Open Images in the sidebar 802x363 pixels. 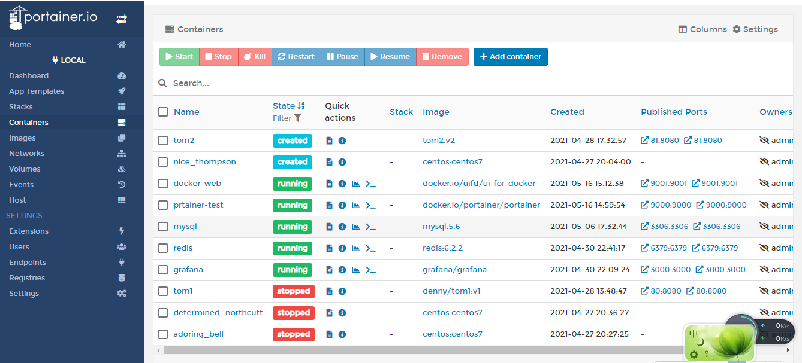[x=72, y=138]
